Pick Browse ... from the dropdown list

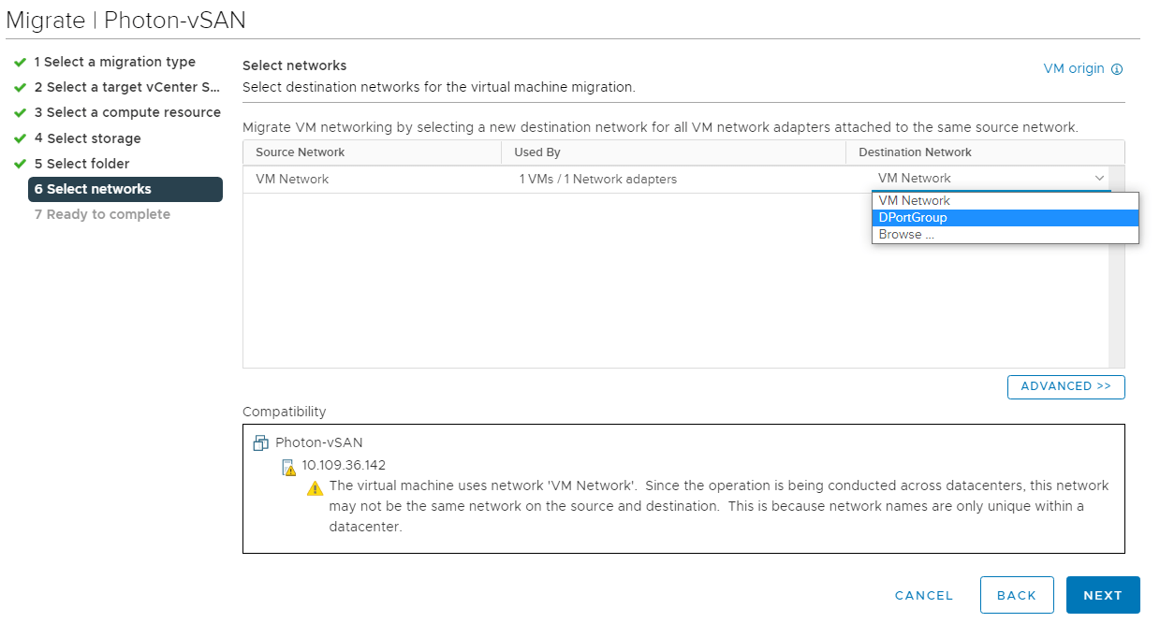click(x=906, y=235)
